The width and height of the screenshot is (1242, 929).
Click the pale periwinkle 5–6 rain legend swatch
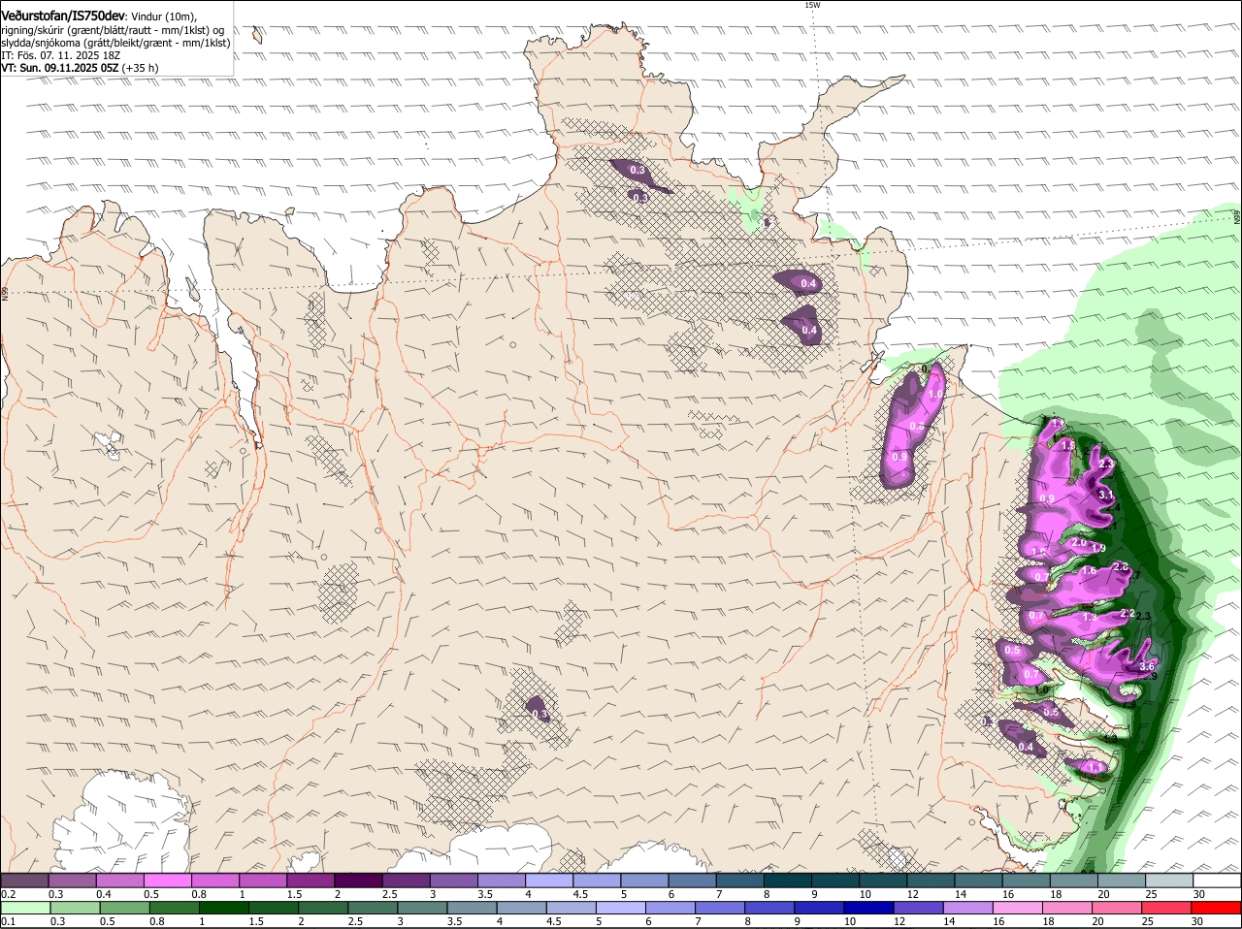(622, 908)
